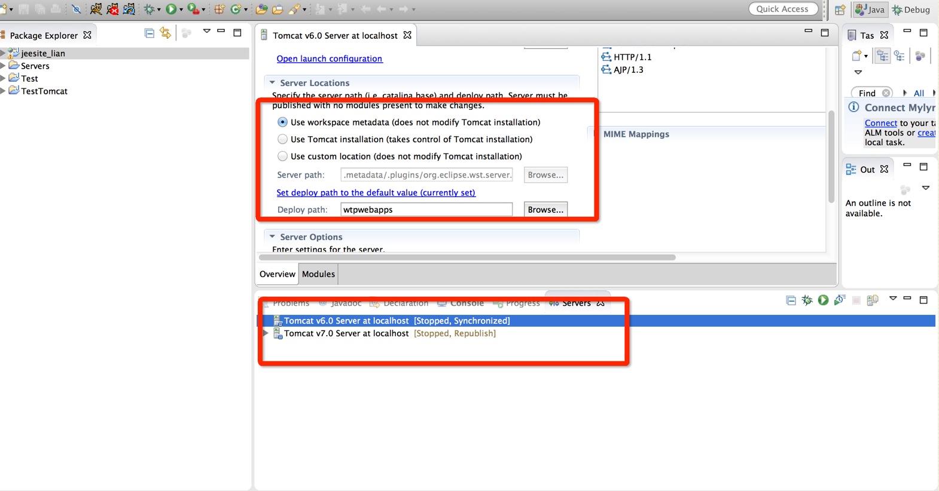
Task: Toggle Link with Editor in Package Explorer
Action: (x=166, y=33)
